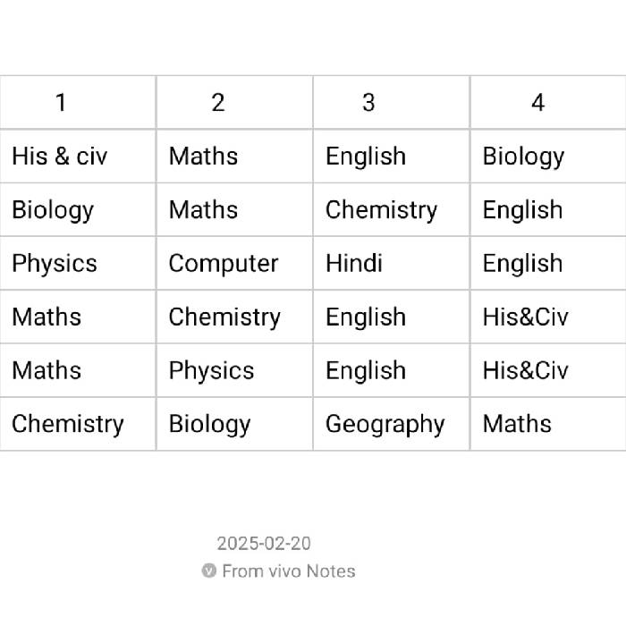Screen dimensions: 626x626
Task: Click the Hindi cell
Action: (x=392, y=263)
